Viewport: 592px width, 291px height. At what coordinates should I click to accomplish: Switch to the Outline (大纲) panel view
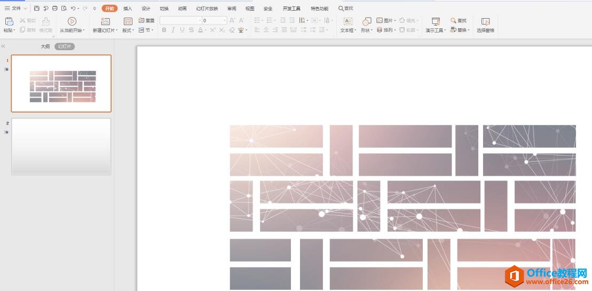[45, 46]
